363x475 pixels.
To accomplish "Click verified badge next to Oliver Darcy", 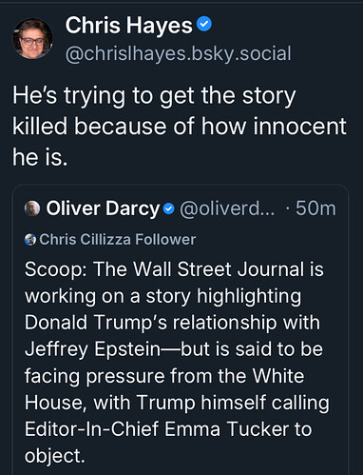I will [x=169, y=208].
